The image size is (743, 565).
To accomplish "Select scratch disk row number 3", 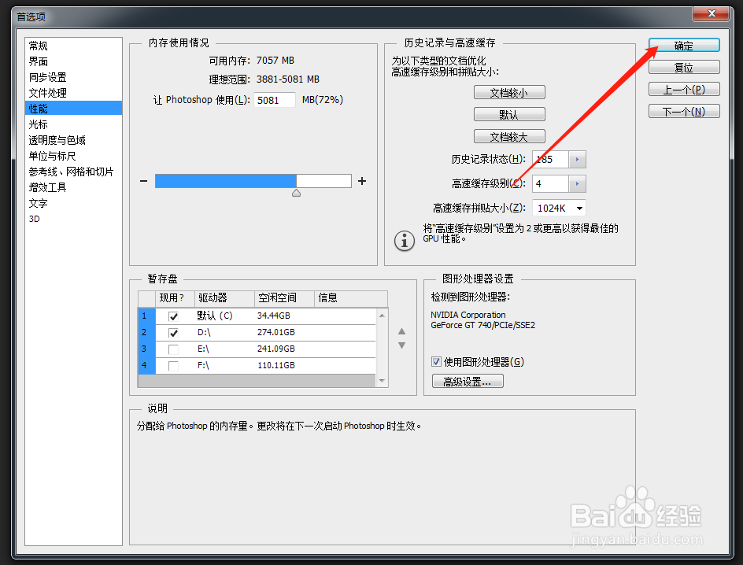I will 146,349.
